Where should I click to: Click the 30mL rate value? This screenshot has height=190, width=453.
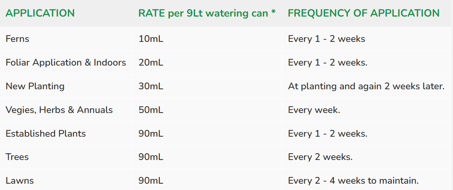coord(151,86)
